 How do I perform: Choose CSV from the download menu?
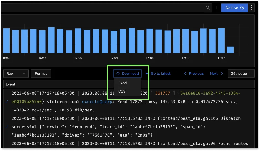click(122, 91)
